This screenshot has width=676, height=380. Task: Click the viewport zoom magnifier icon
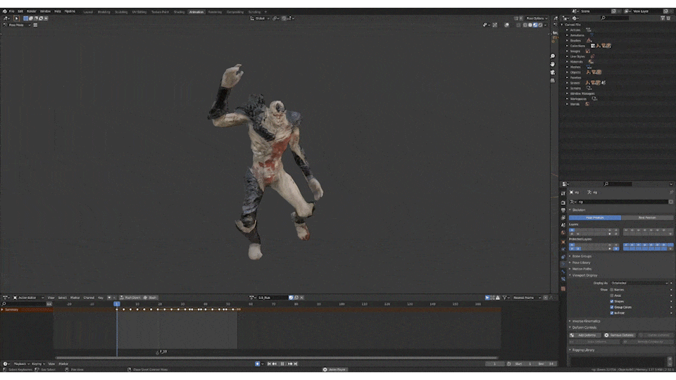pos(553,56)
